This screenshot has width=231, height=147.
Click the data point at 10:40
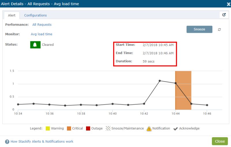pyautogui.click(x=113, y=104)
